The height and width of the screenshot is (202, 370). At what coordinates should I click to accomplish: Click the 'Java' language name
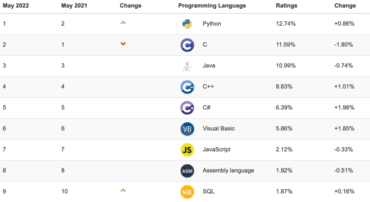click(209, 65)
